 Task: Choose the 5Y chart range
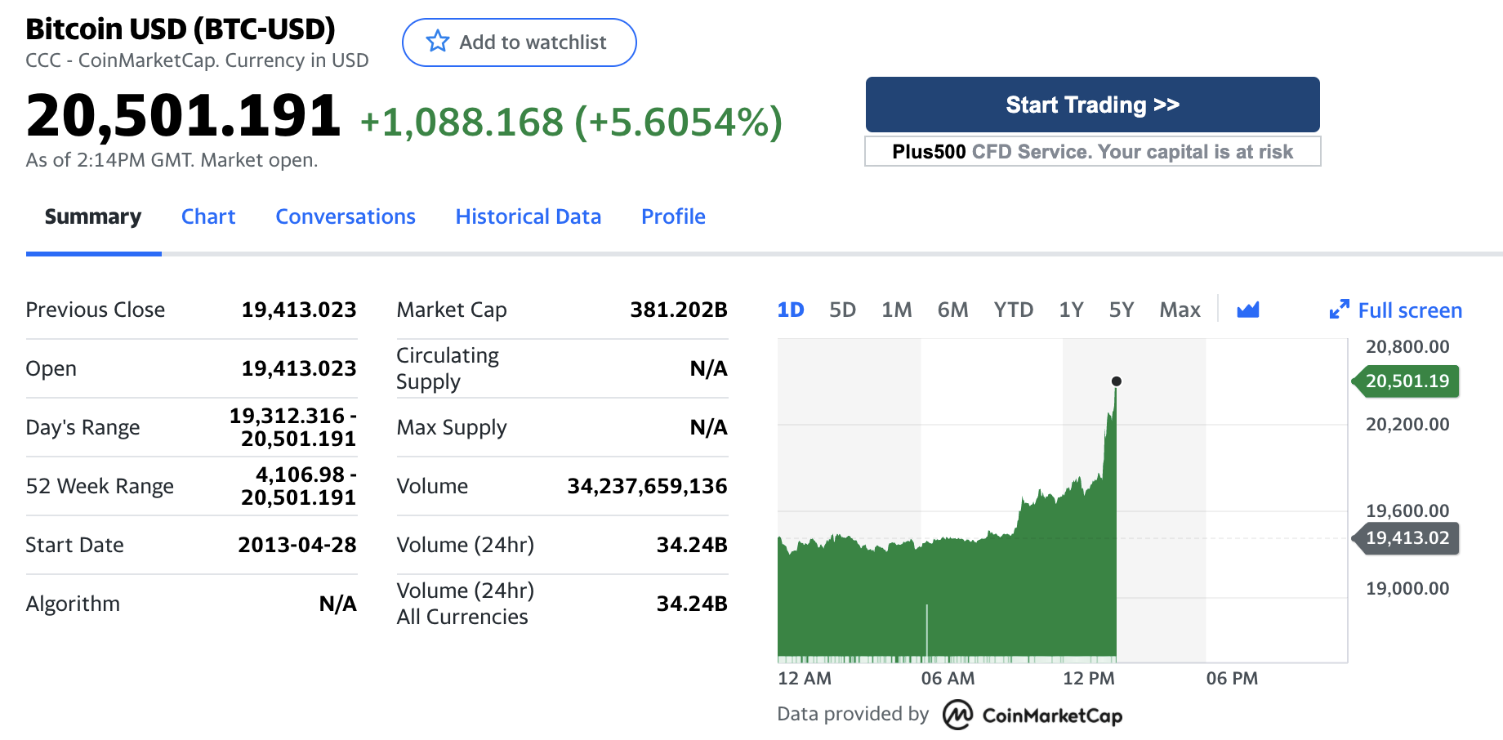[1121, 310]
